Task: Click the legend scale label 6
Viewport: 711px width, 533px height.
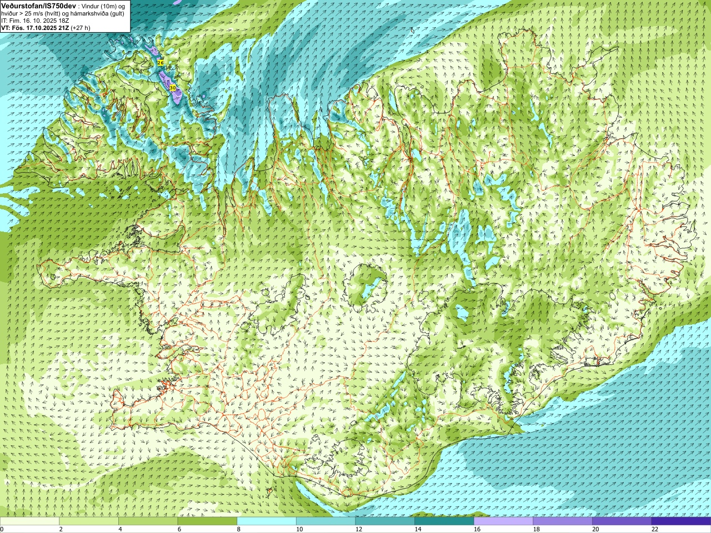Action: pos(179,529)
